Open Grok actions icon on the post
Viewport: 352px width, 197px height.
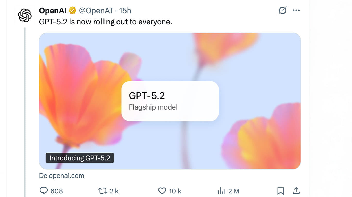point(283,11)
